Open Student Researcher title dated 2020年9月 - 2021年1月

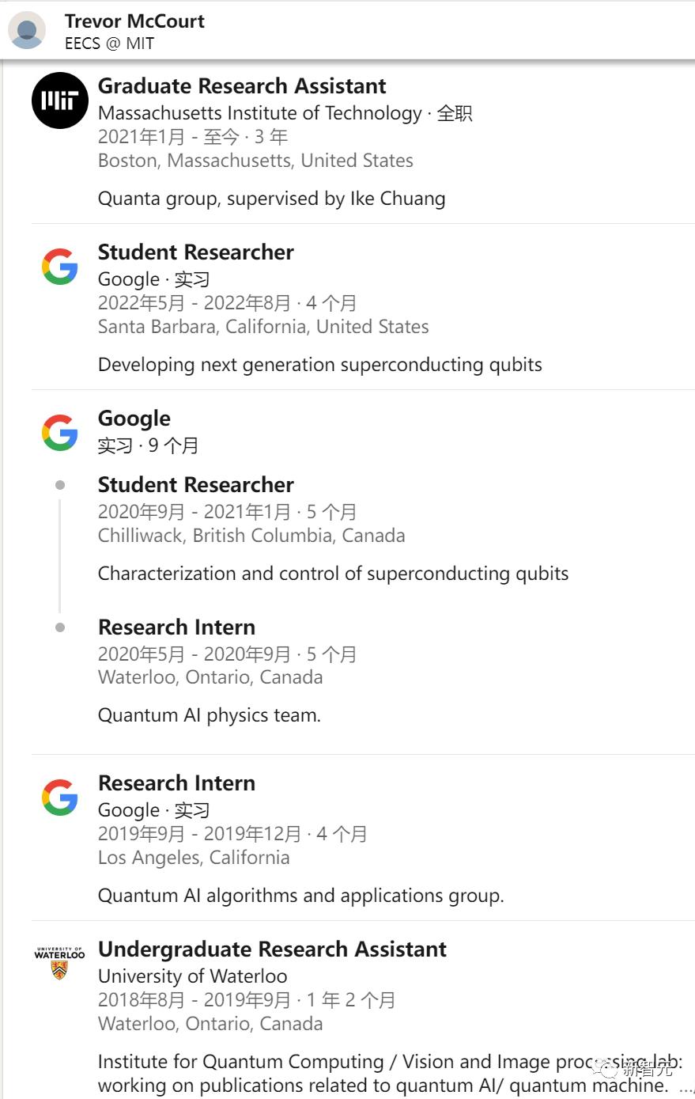[195, 484]
